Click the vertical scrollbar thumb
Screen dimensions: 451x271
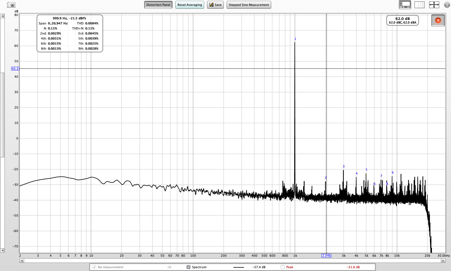tap(3, 115)
